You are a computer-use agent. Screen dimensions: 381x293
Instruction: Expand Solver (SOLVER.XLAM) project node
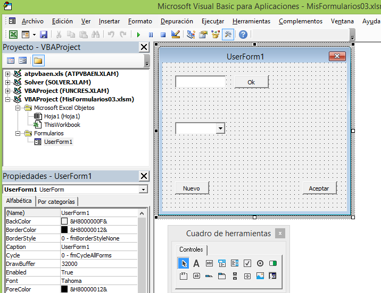8,82
